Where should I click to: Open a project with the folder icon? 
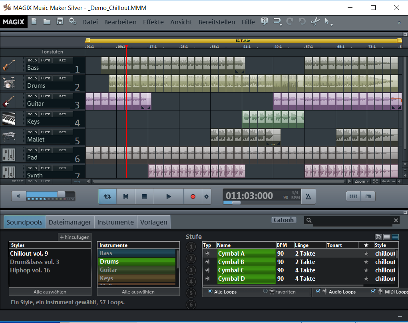click(x=47, y=22)
